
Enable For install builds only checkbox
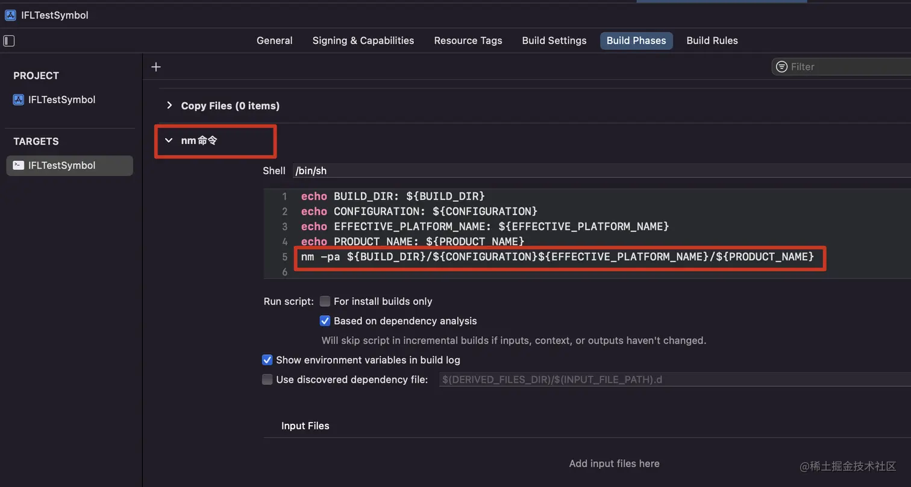pyautogui.click(x=325, y=301)
